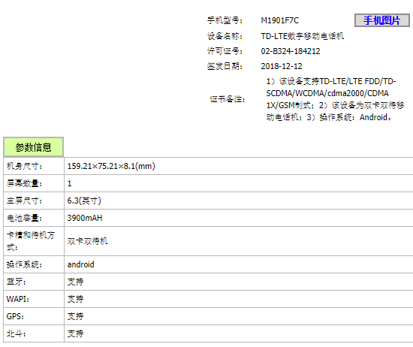This screenshot has height=347, width=413.
Task: Click the 屏幕数量 value cell
Action: click(x=238, y=183)
